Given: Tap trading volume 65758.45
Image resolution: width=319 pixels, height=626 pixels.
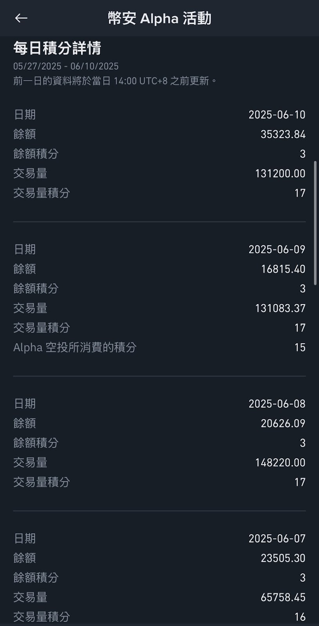Looking at the screenshot, I should [283, 597].
